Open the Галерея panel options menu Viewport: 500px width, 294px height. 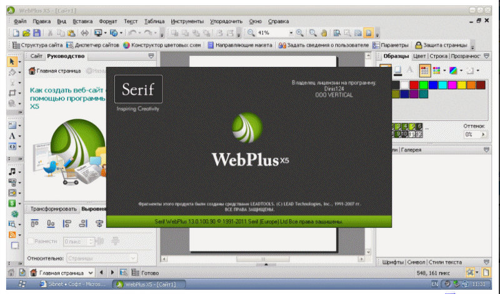(486, 150)
